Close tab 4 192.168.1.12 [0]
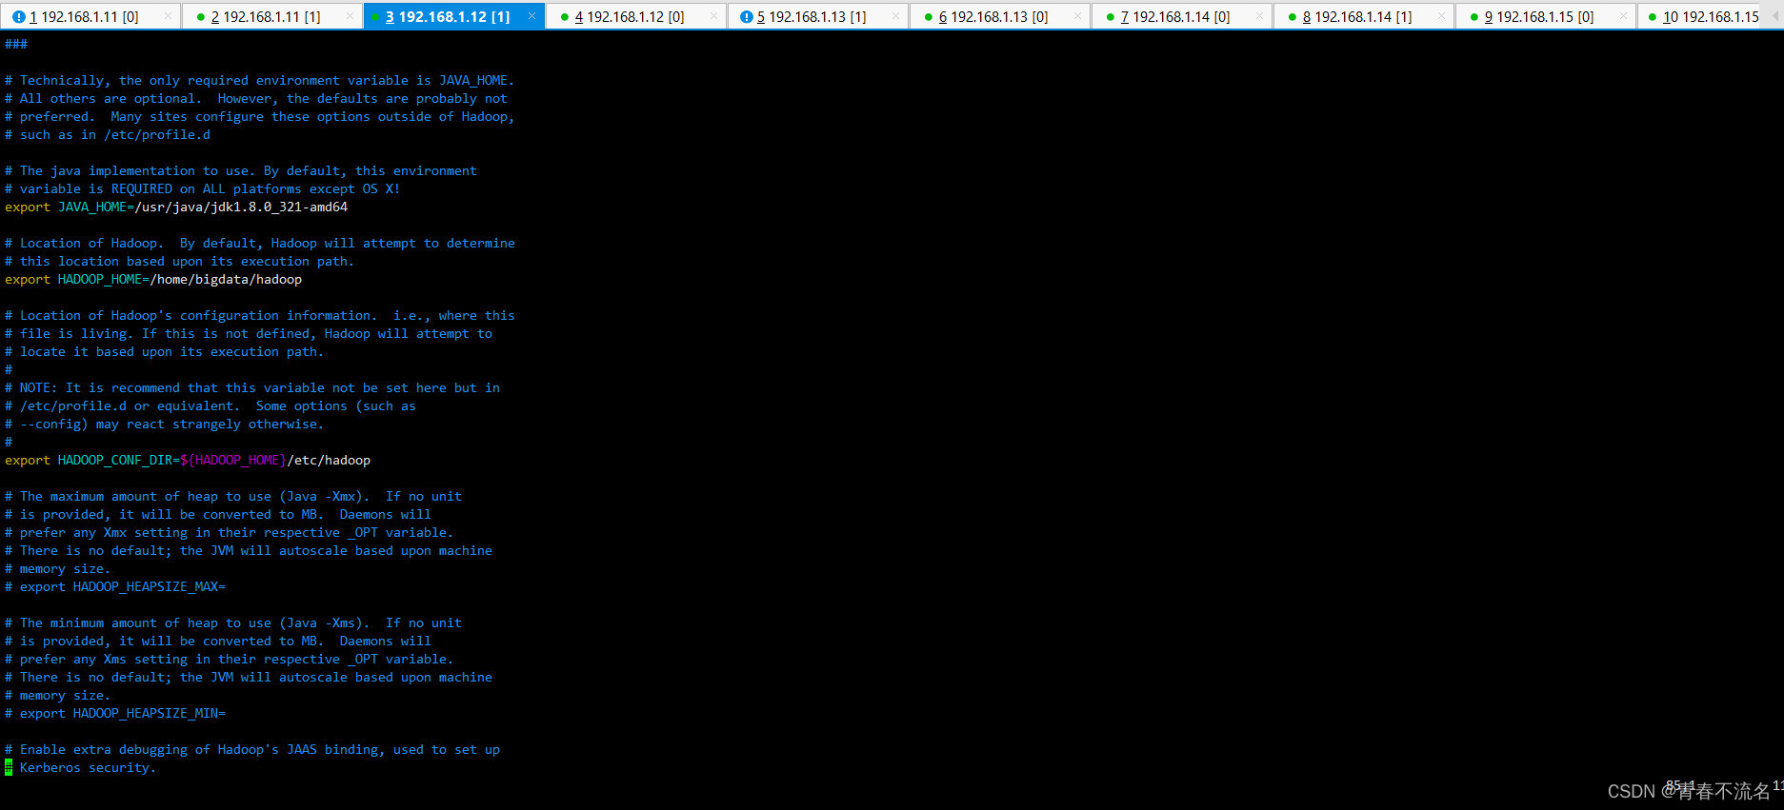Viewport: 1784px width, 810px height. tap(714, 16)
